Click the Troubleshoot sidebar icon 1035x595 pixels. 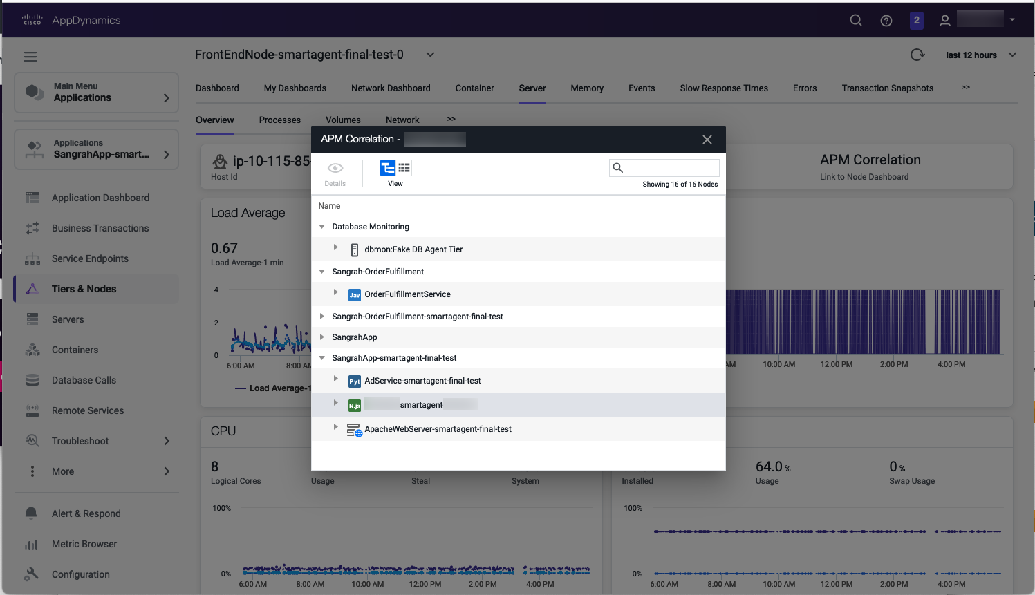coord(32,441)
